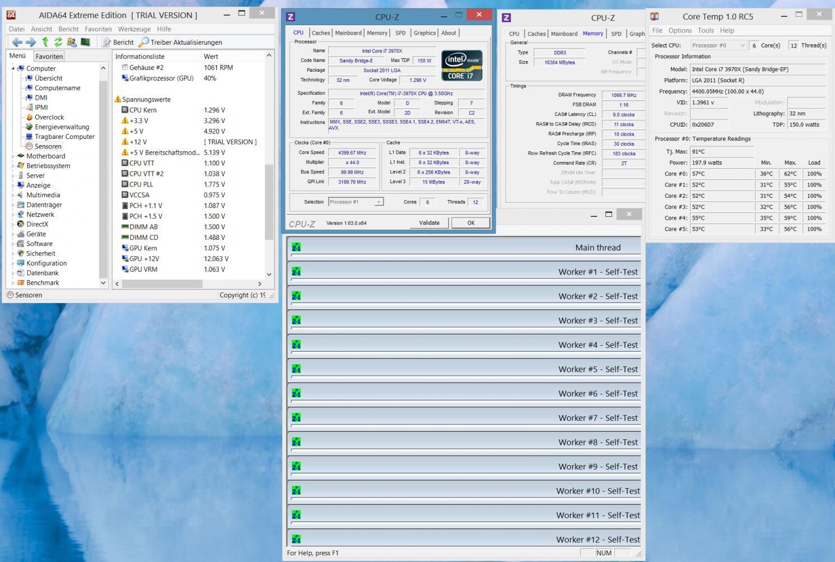Select Tragbarer Computer tree item
This screenshot has height=562, width=835.
click(x=64, y=136)
